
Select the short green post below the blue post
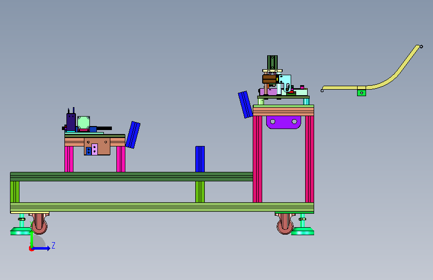pyautogui.click(x=200, y=192)
